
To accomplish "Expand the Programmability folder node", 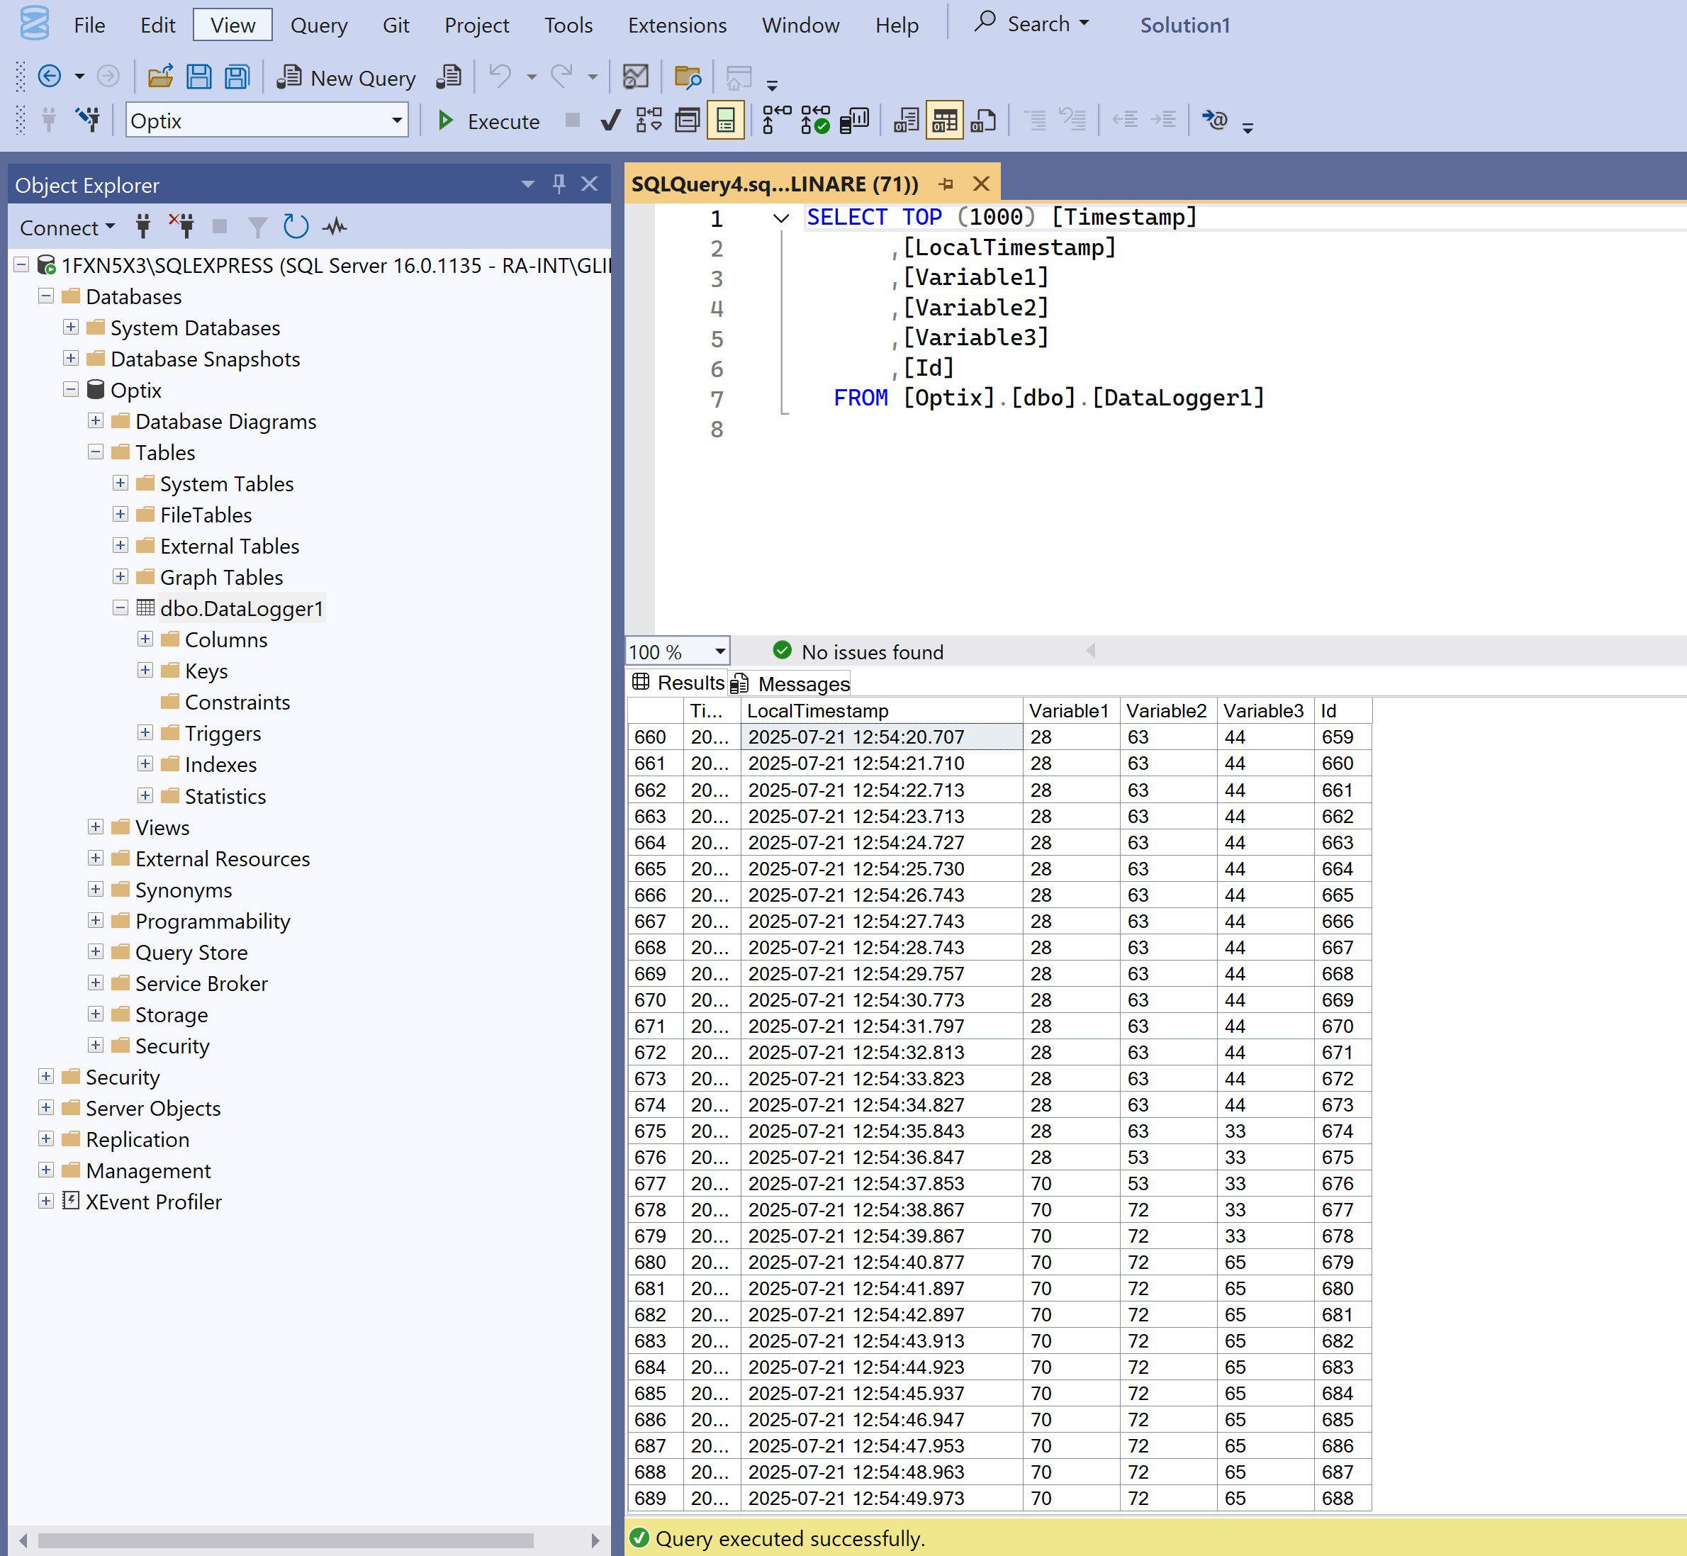I will [95, 920].
